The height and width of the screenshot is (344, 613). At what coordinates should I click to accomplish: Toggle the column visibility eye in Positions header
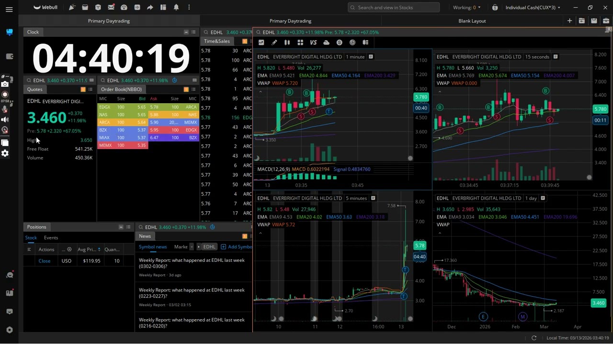pos(69,249)
